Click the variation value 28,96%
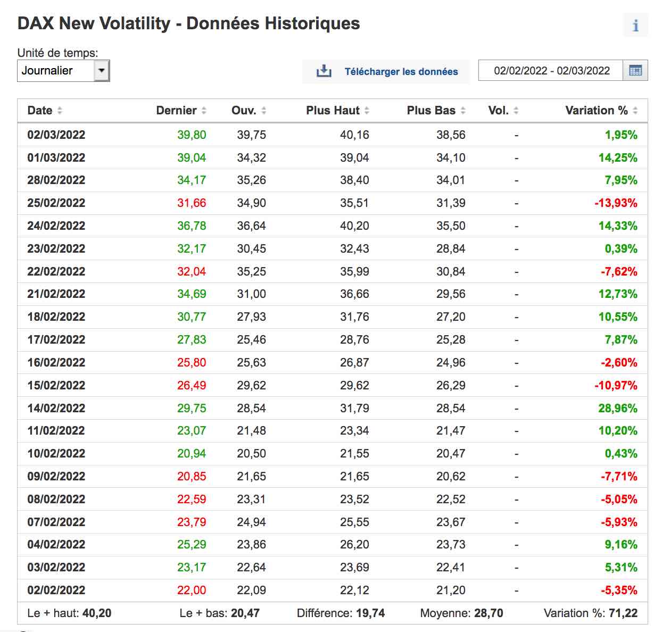 point(618,409)
